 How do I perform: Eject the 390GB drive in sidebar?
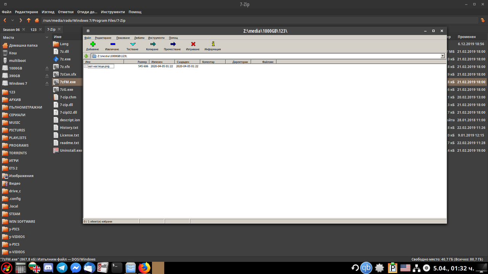[47, 76]
